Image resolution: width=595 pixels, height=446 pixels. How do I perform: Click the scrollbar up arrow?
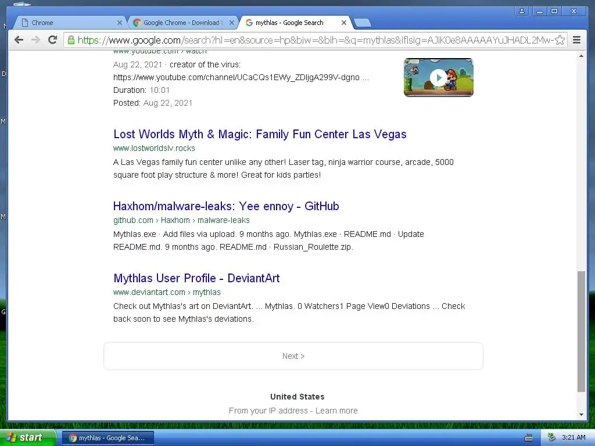pyautogui.click(x=581, y=56)
